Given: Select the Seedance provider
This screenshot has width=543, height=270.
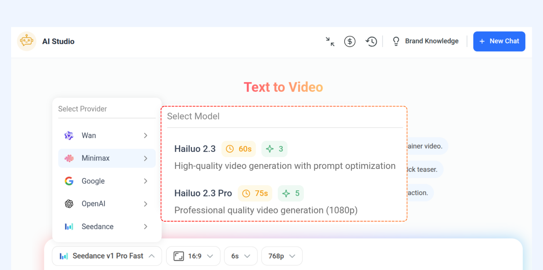Looking at the screenshot, I should [x=107, y=227].
